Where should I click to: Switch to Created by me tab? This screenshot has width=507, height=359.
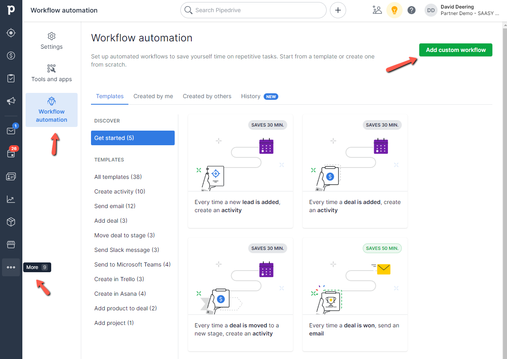tap(153, 96)
